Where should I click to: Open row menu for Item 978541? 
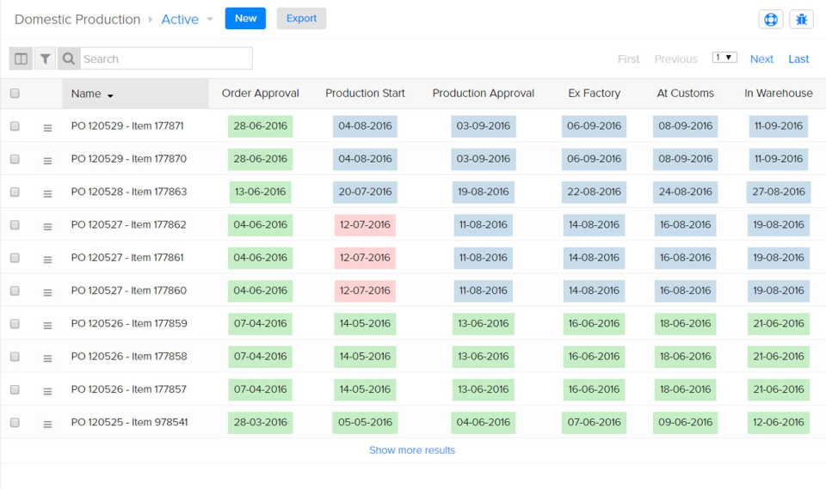[x=47, y=425]
